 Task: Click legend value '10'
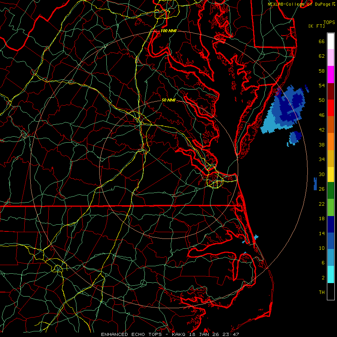322,248
